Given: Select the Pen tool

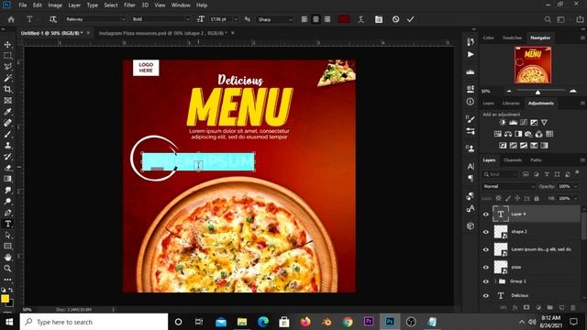Looking at the screenshot, I should pos(7,213).
